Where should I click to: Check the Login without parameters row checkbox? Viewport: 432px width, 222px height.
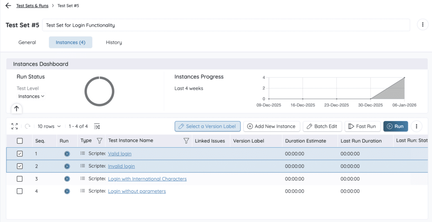[19, 191]
